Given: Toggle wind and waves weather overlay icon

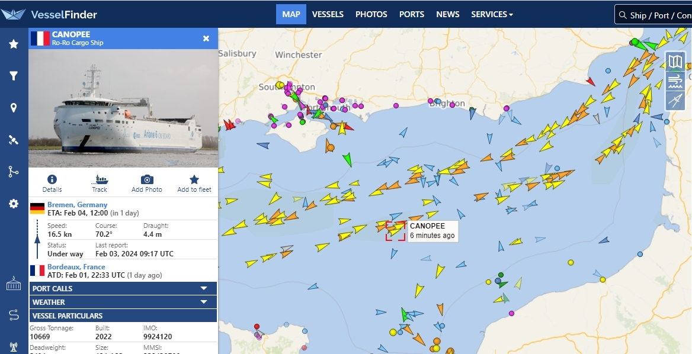Looking at the screenshot, I should coord(675,82).
